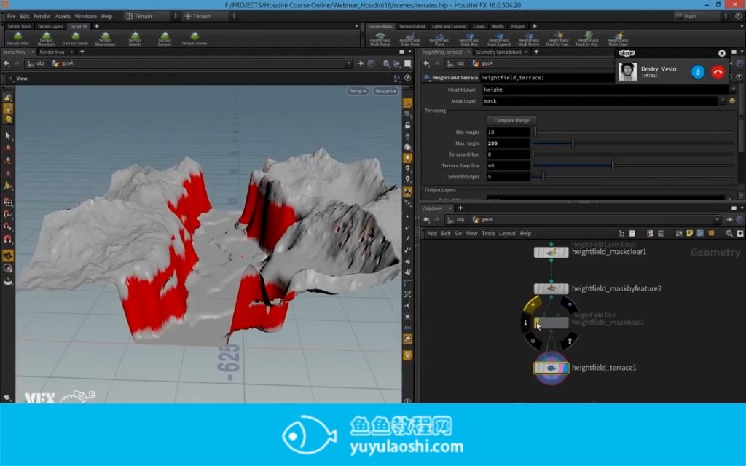Open the Terrain desktop dropdown
The image size is (746, 466).
coord(152,16)
